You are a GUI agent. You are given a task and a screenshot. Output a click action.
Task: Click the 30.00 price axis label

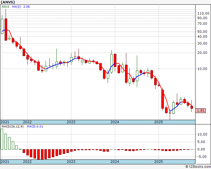click(x=202, y=43)
